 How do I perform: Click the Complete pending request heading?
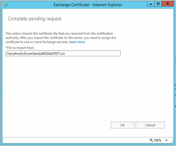pyautogui.click(x=35, y=19)
